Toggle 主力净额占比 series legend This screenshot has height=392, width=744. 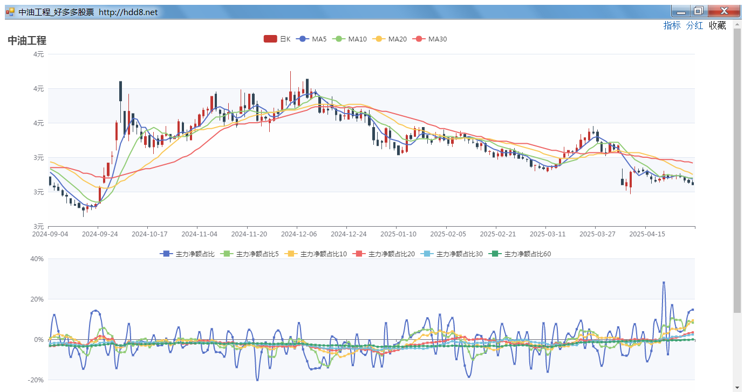(187, 254)
